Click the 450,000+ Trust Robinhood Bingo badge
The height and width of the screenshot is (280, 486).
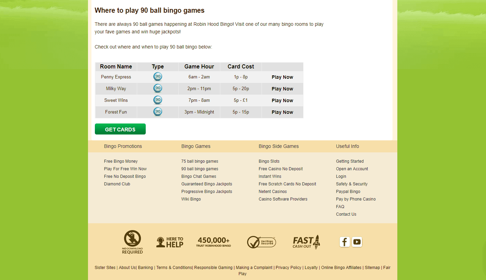[x=213, y=242]
